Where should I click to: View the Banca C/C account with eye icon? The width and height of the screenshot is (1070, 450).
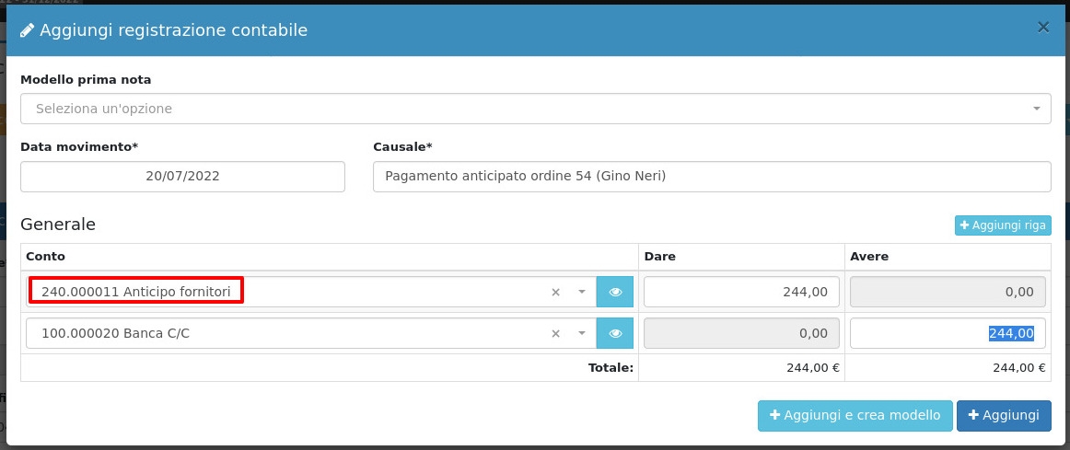tap(615, 334)
